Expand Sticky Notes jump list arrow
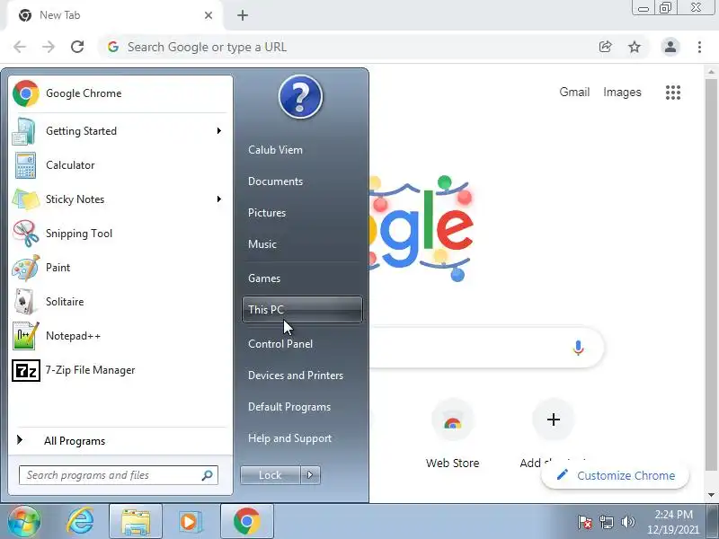This screenshot has width=719, height=539. 218,199
